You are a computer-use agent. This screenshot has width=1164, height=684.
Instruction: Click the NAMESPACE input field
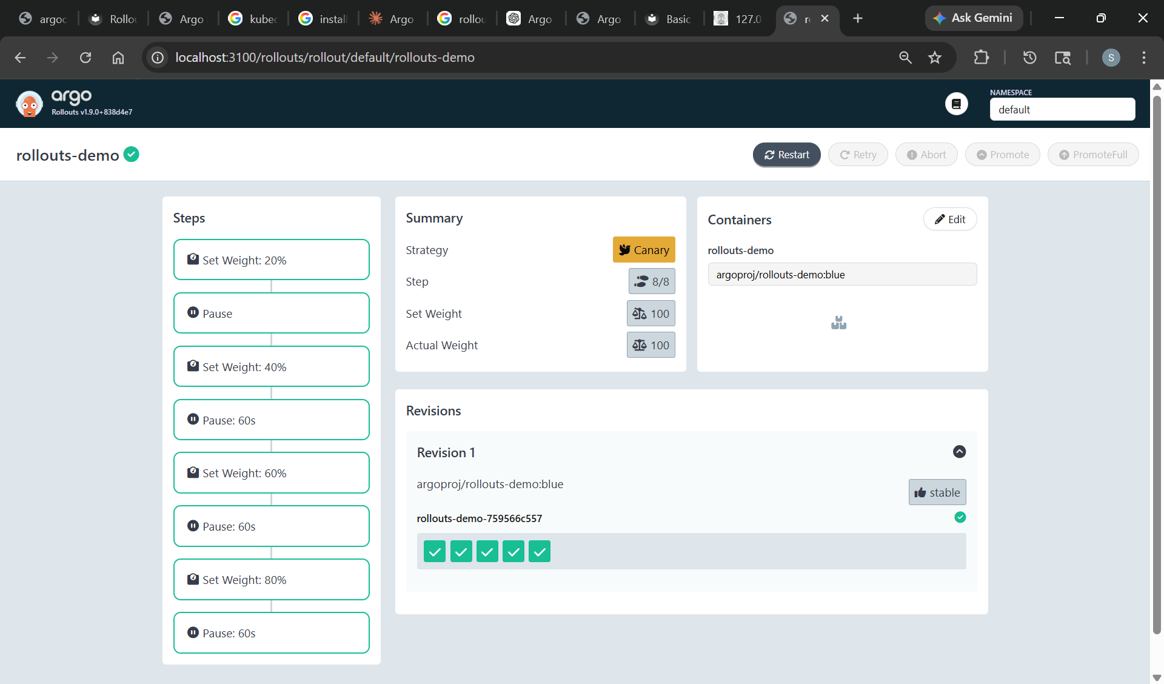tap(1062, 109)
